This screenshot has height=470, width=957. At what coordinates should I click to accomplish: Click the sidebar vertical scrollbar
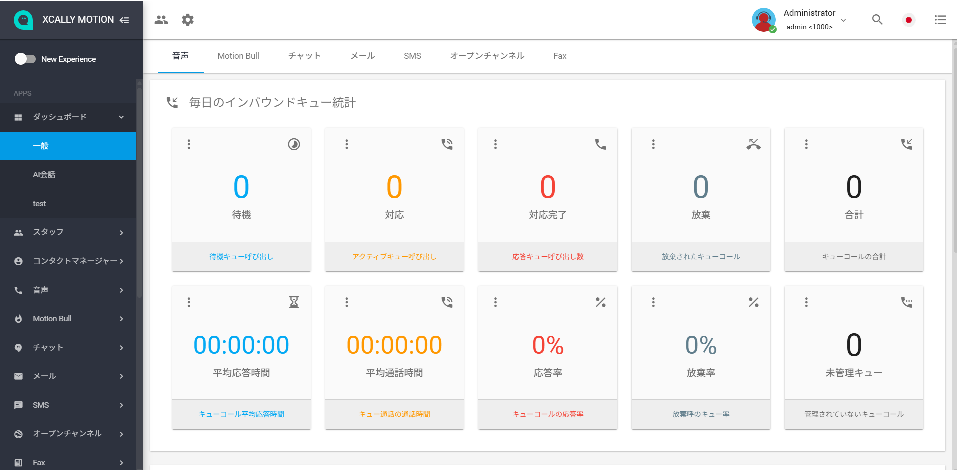(x=140, y=192)
